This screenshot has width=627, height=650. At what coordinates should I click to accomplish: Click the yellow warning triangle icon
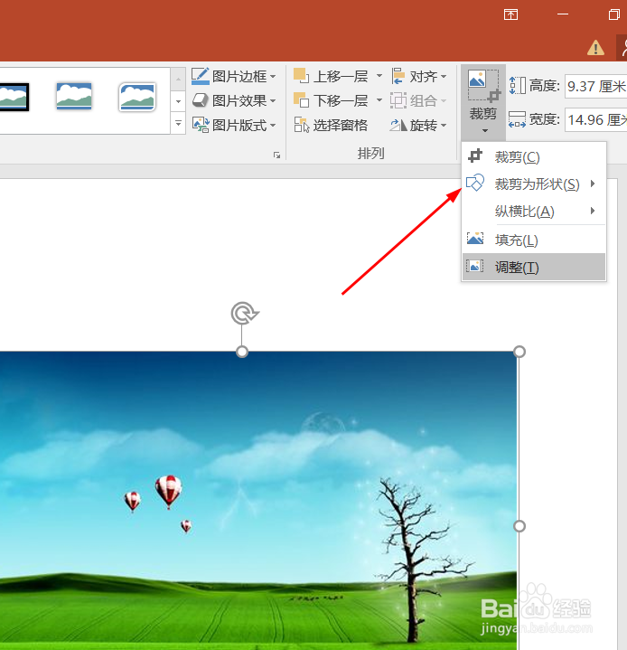click(x=595, y=48)
